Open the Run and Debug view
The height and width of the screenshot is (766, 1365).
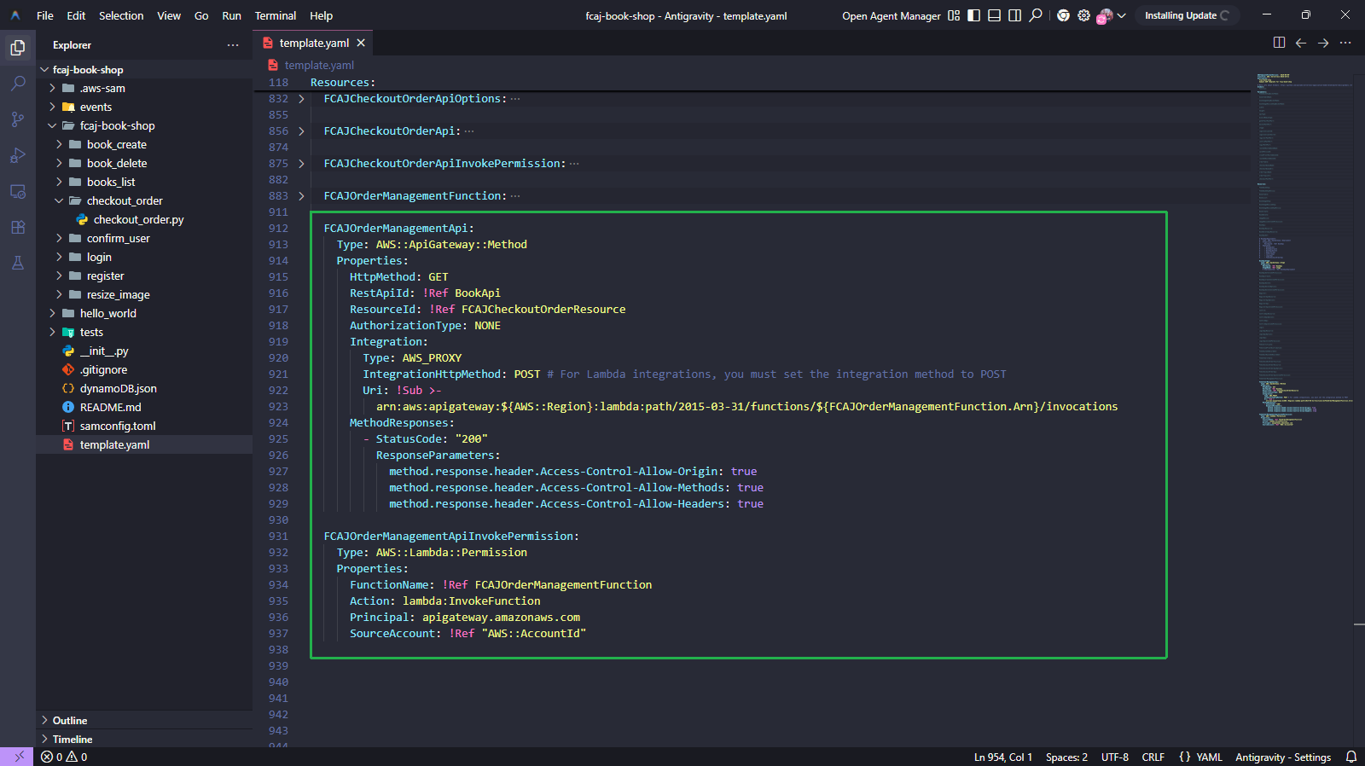(x=17, y=155)
